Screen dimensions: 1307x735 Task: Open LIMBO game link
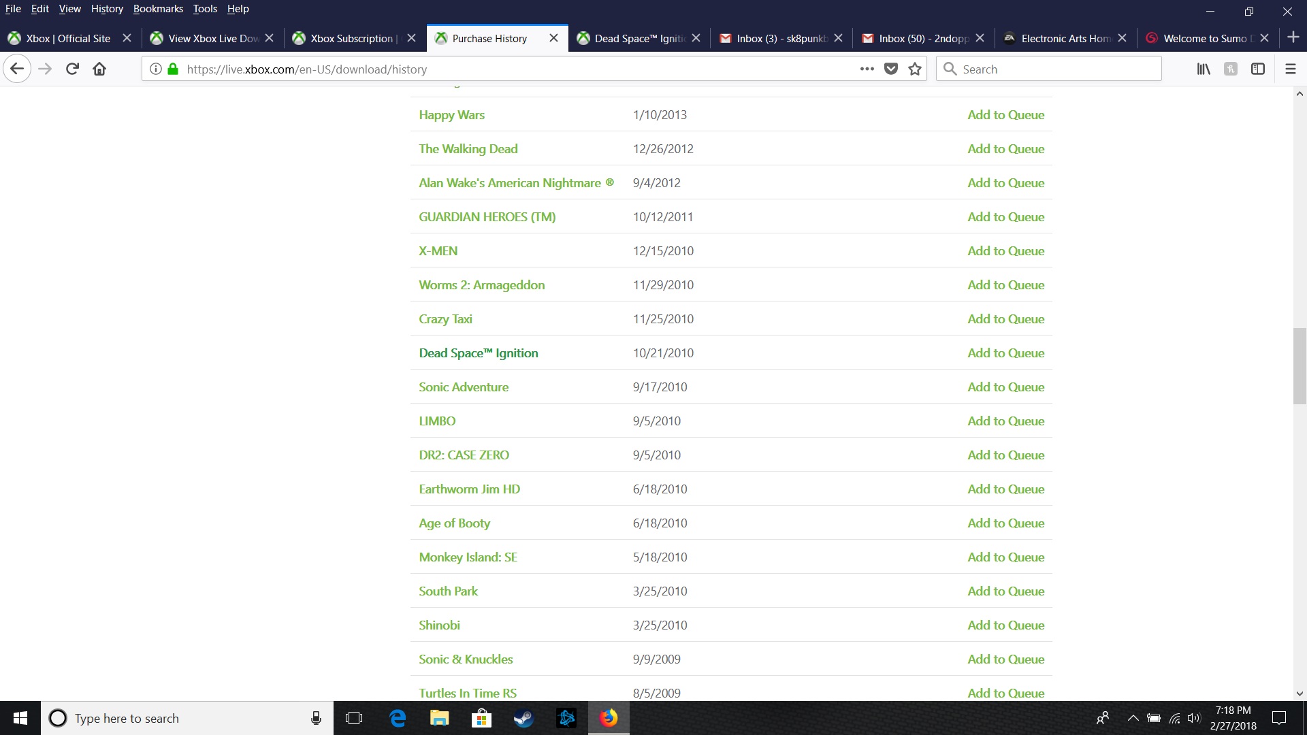click(x=437, y=421)
